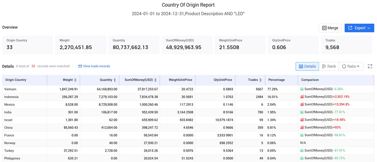The image size is (377, 162).
Task: Click the Mexico comparison chart icon
Action: (302, 104)
